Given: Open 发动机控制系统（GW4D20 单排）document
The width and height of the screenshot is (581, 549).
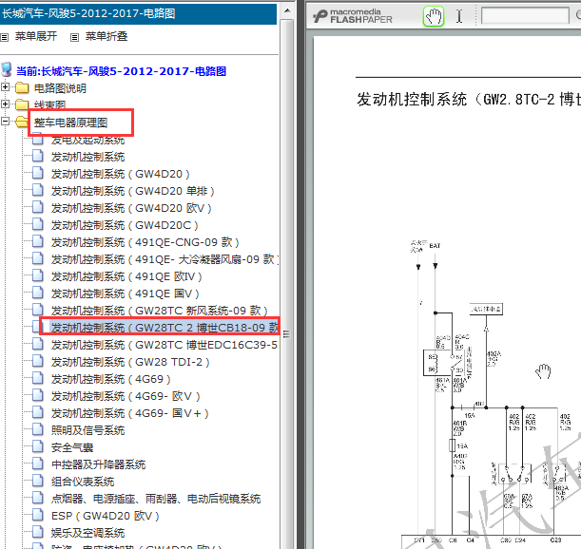Looking at the screenshot, I should (x=133, y=191).
